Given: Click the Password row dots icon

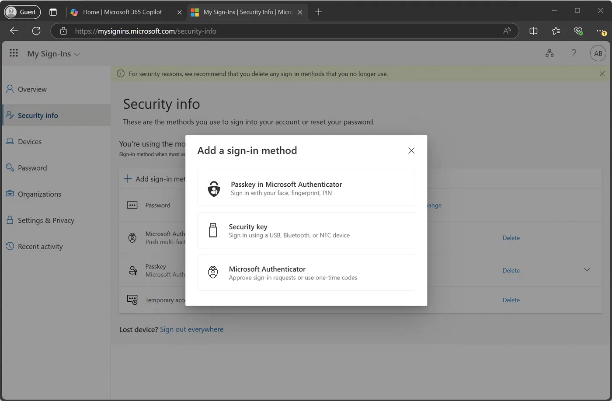Looking at the screenshot, I should click(132, 205).
